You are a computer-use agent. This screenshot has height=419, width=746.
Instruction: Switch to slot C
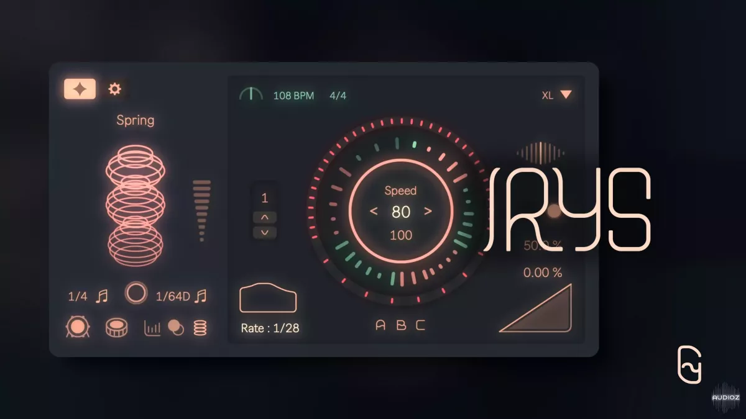click(x=421, y=325)
